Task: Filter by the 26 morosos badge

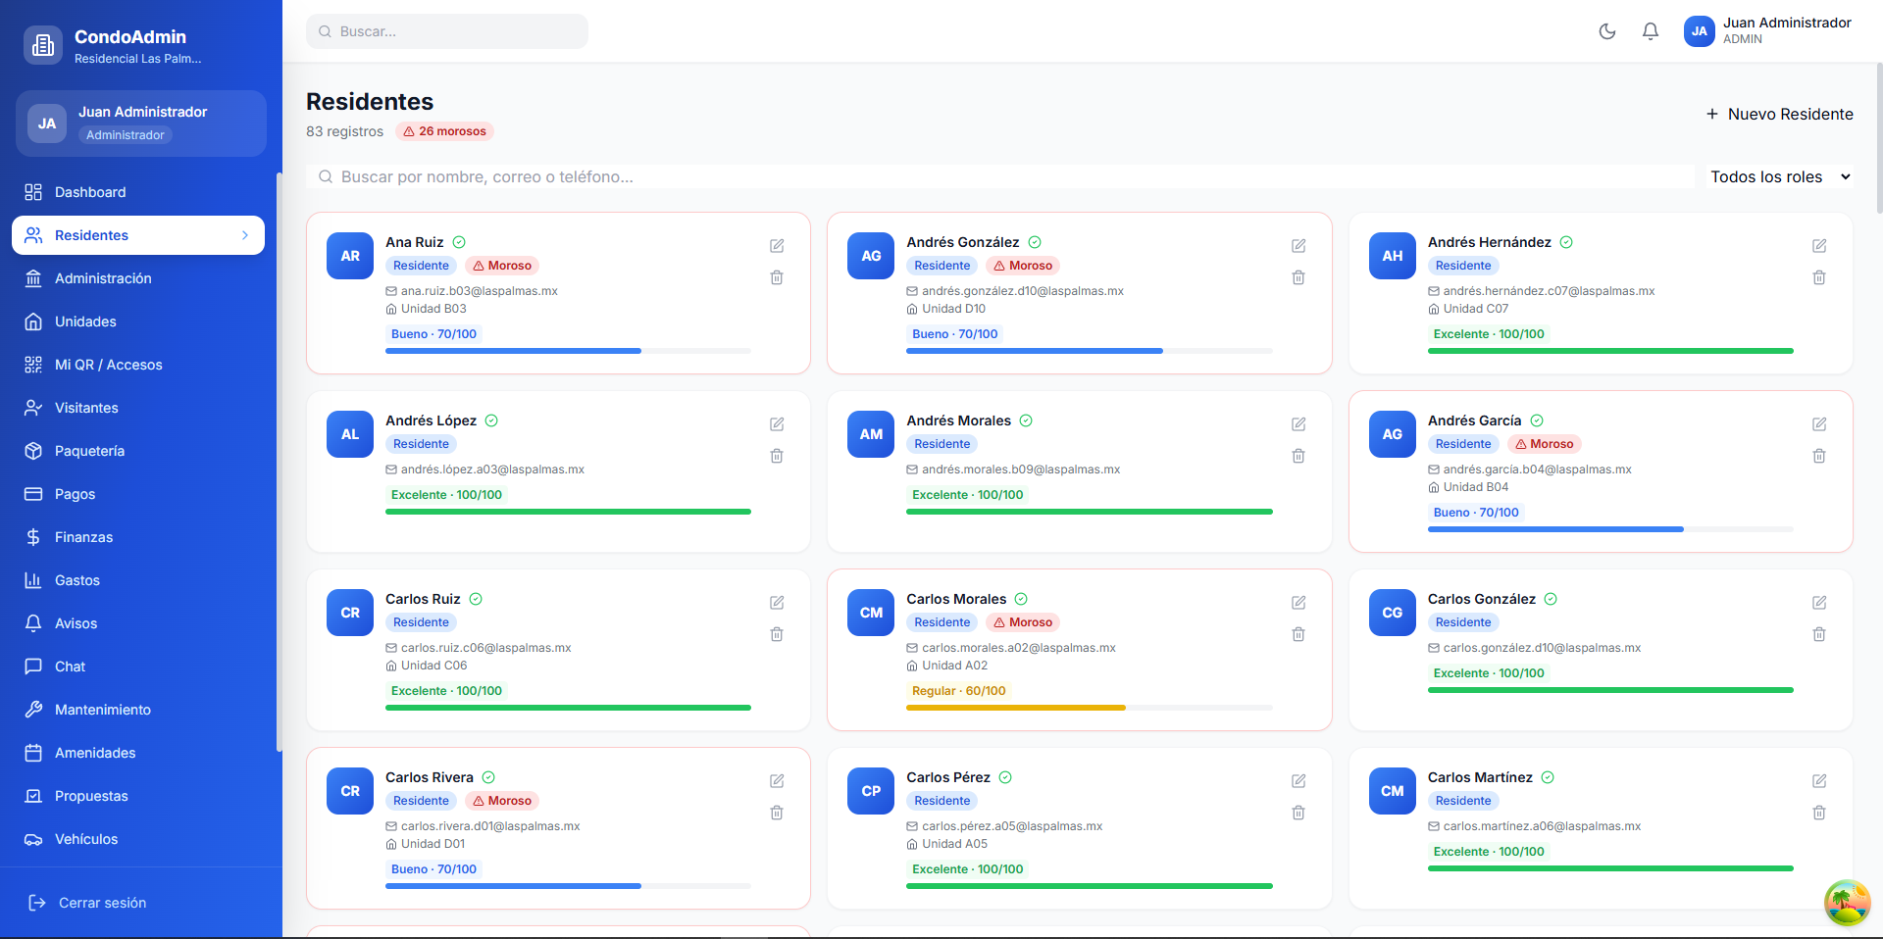Action: click(x=444, y=131)
